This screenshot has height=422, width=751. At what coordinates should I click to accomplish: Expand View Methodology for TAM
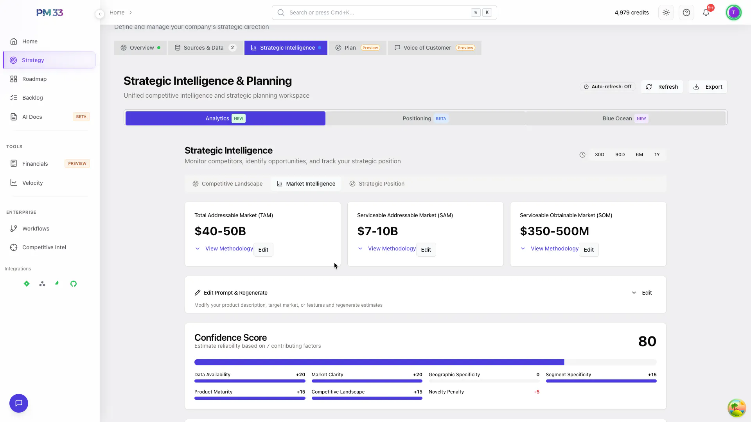pos(224,249)
